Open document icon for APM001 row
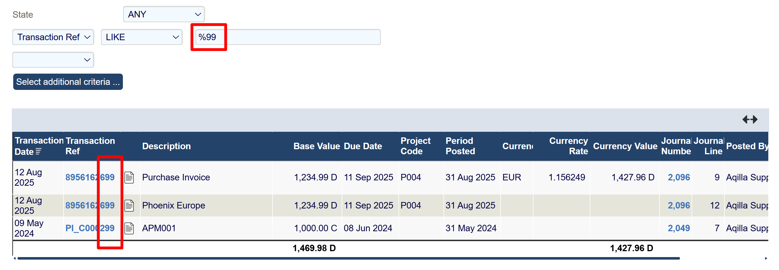Screen dimensions: 779x270 [129, 228]
